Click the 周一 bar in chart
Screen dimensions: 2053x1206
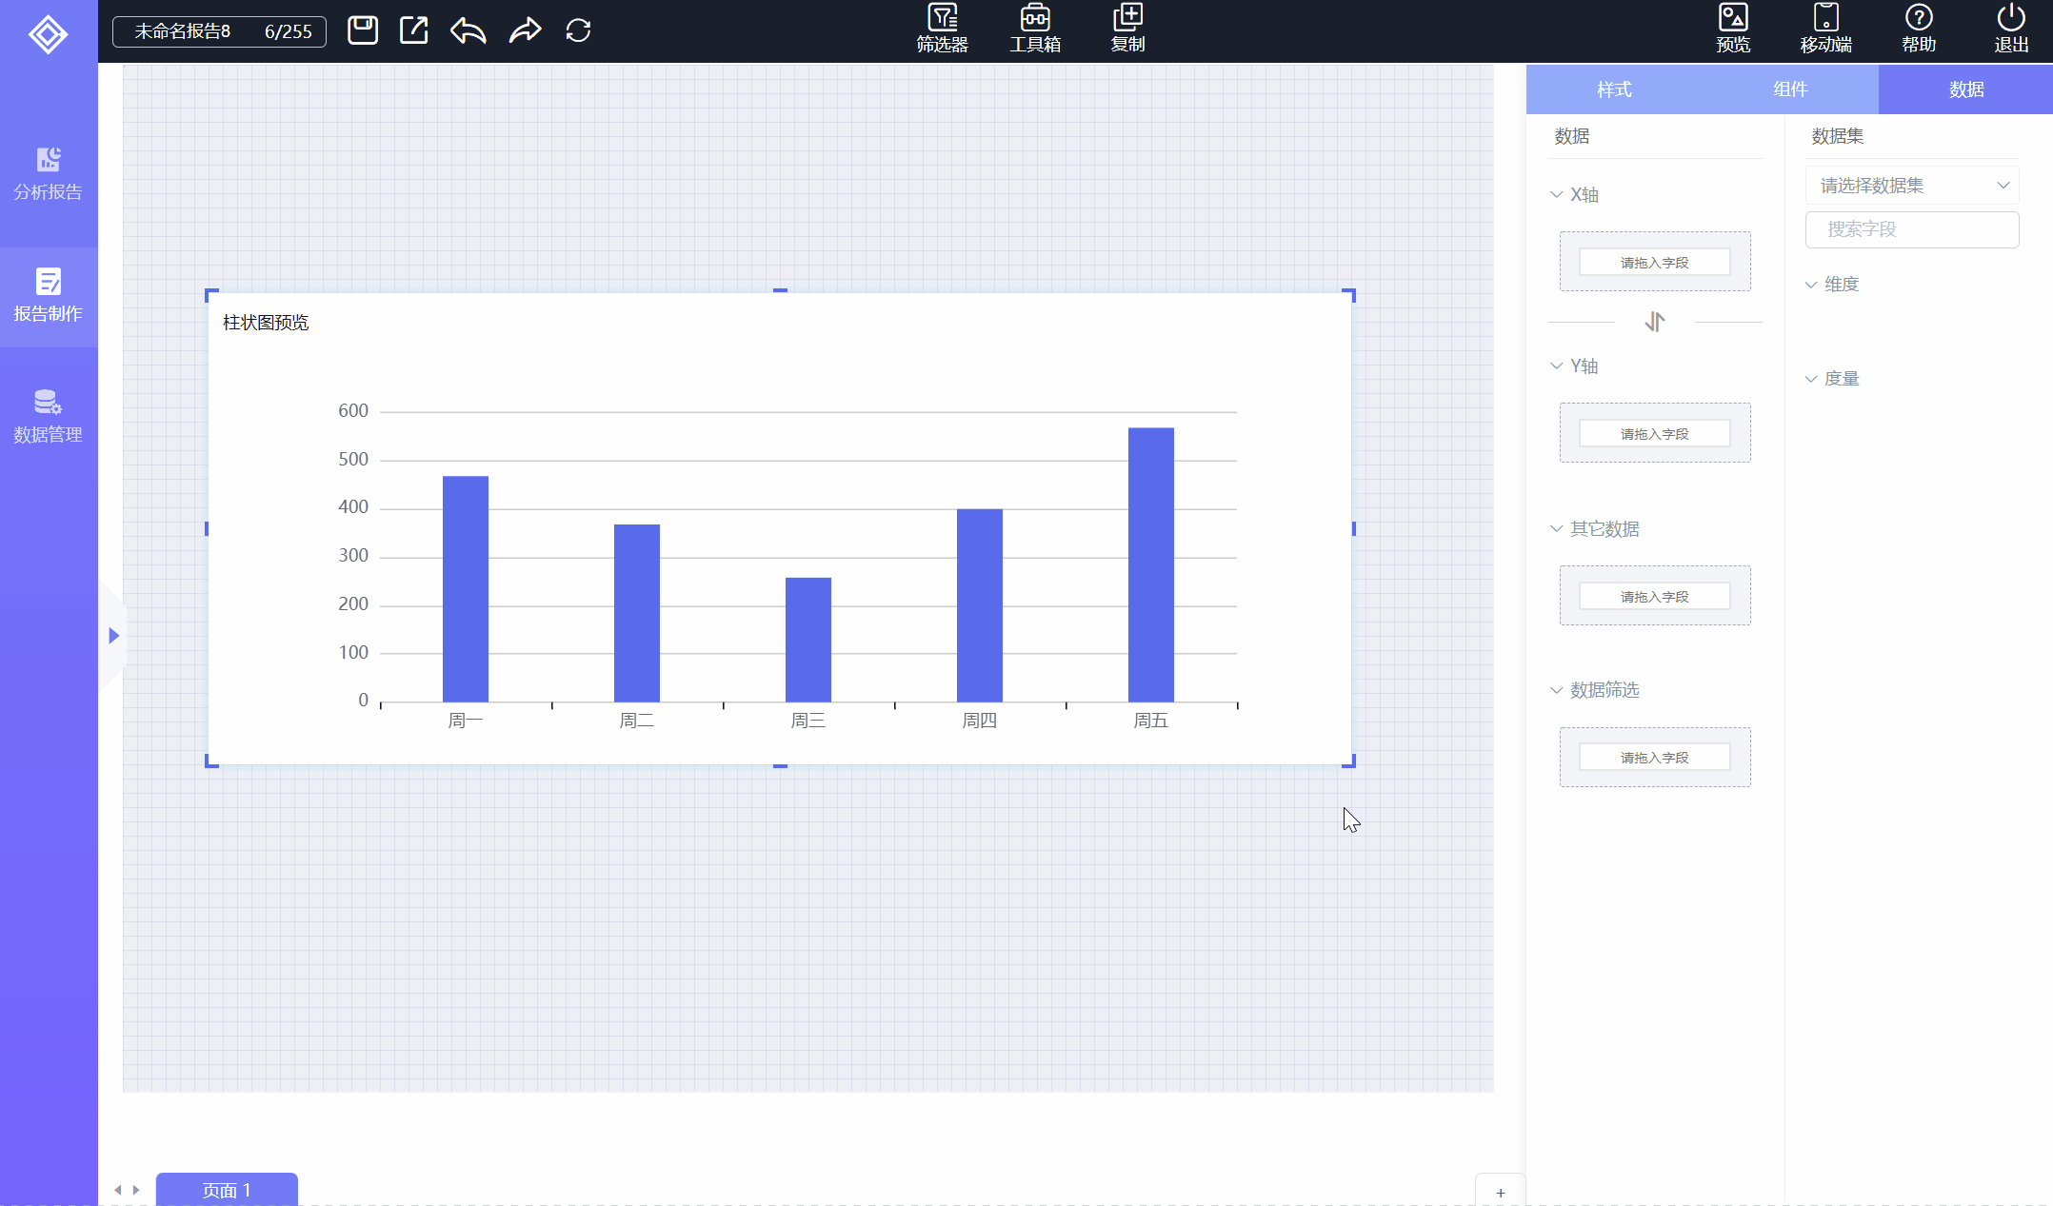(x=466, y=589)
